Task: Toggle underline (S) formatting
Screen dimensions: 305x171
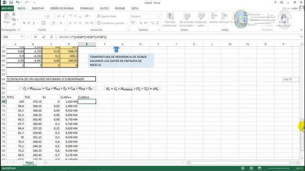Action: (34, 23)
